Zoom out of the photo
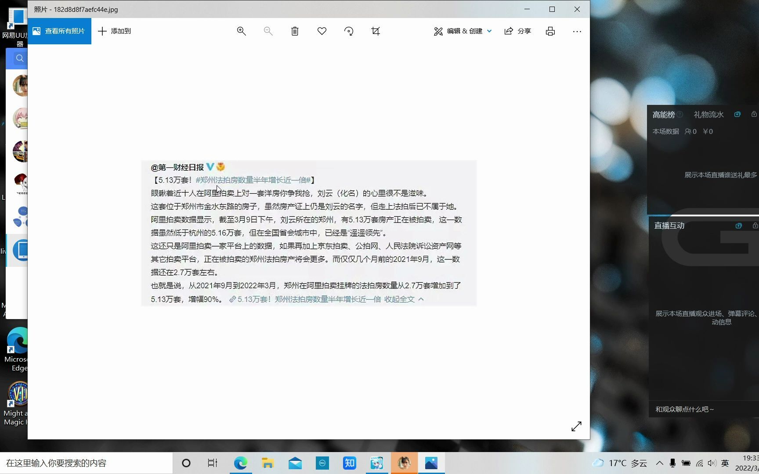 click(x=268, y=31)
